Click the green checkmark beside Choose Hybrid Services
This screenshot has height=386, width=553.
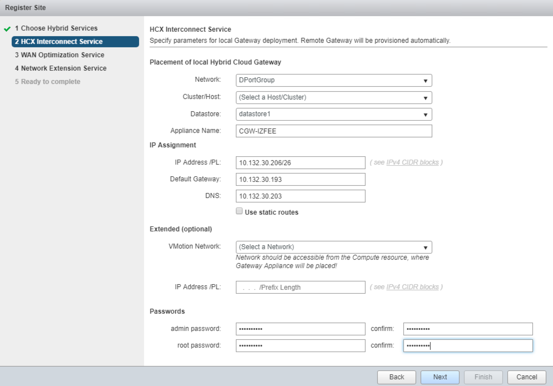point(7,29)
